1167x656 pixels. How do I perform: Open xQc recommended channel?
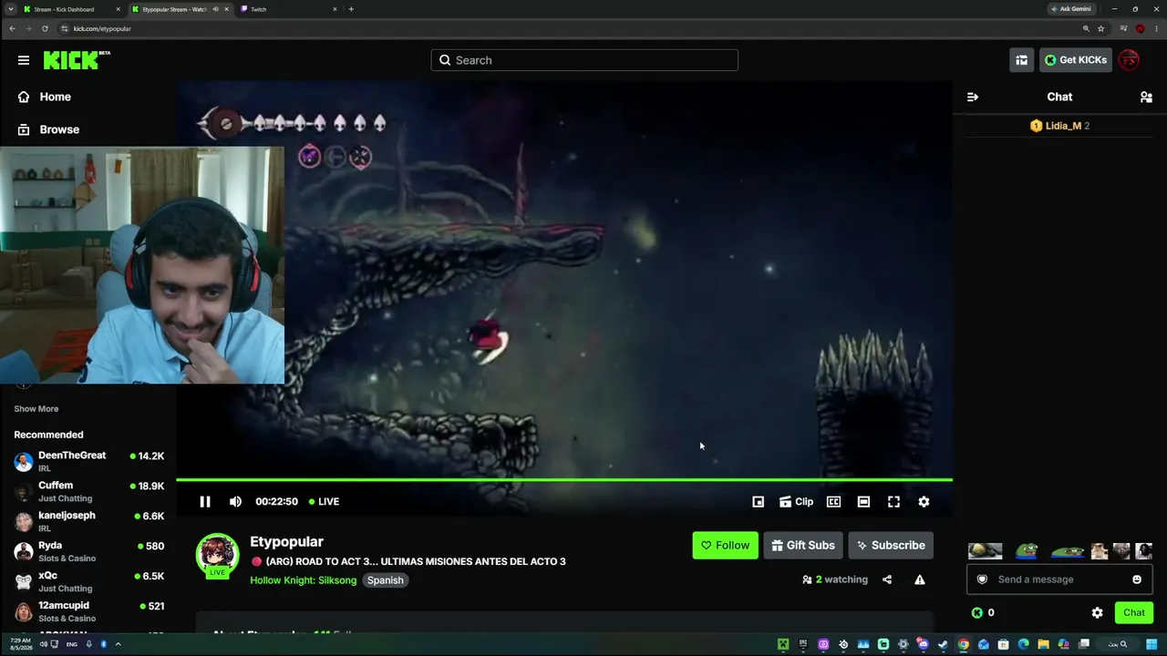click(x=88, y=581)
